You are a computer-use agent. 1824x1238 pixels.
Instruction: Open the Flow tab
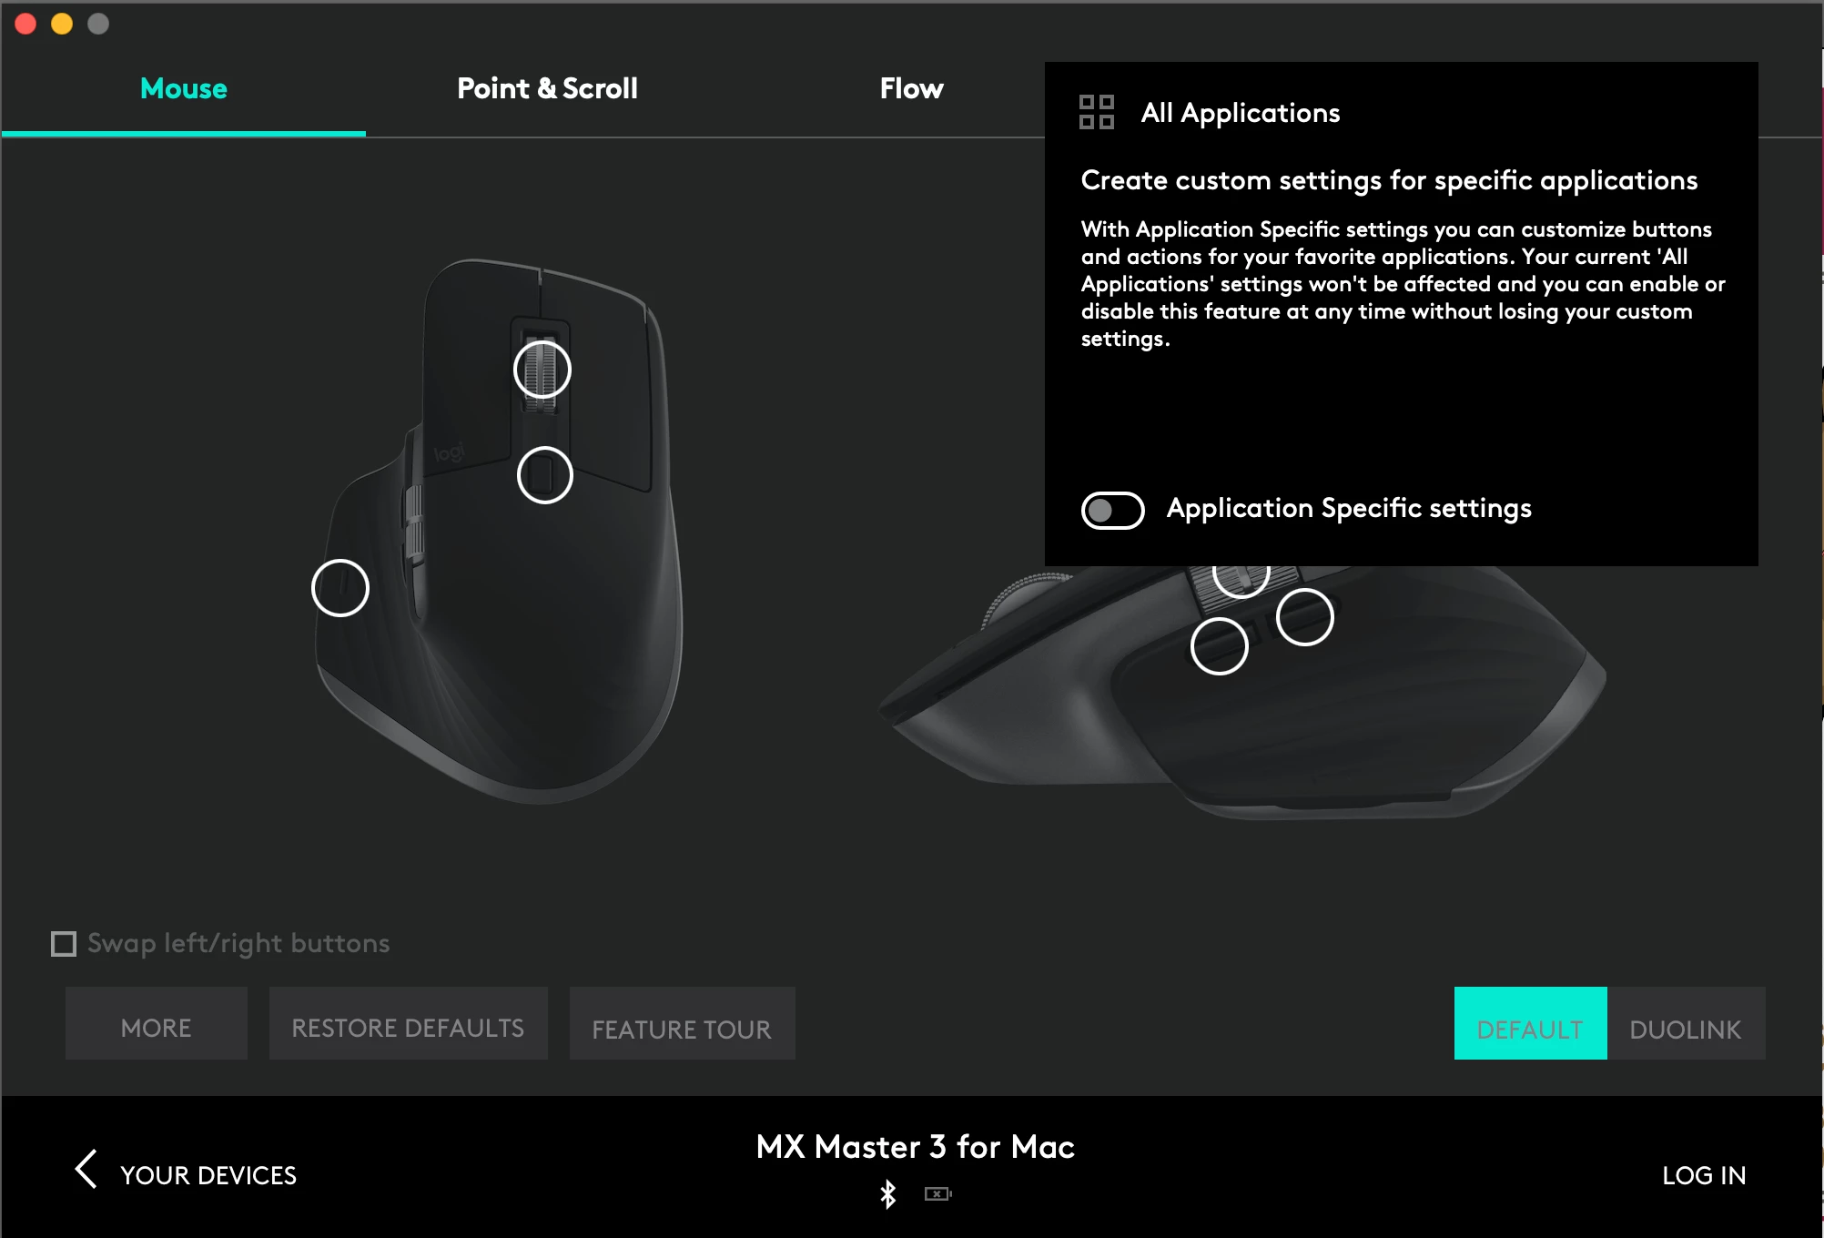pos(911,88)
